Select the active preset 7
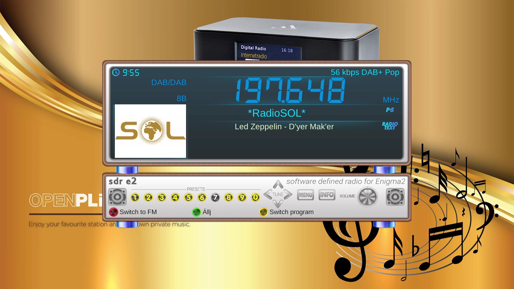 tap(215, 197)
